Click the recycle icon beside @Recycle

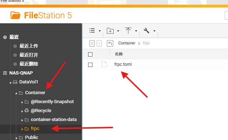point(27,111)
